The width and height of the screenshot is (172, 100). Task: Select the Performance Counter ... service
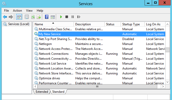pos(55,83)
